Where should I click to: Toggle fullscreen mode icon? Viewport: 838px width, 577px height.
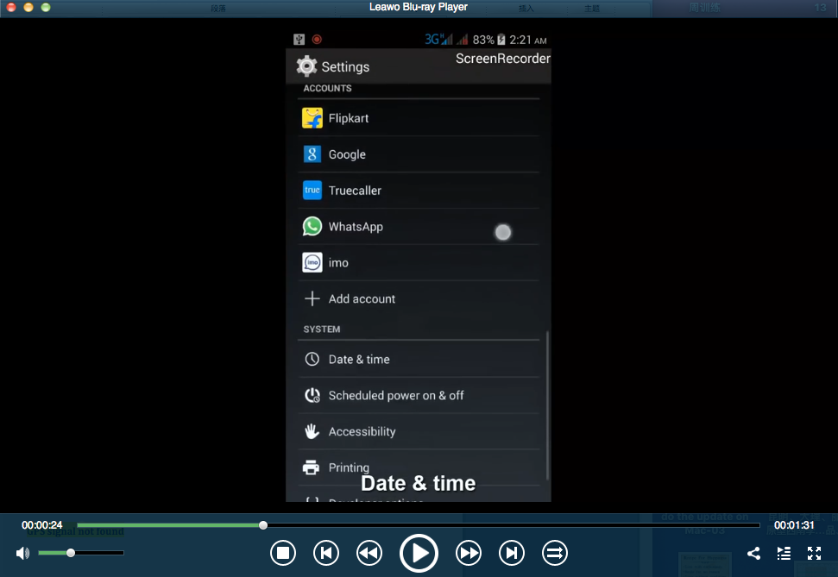coord(814,553)
